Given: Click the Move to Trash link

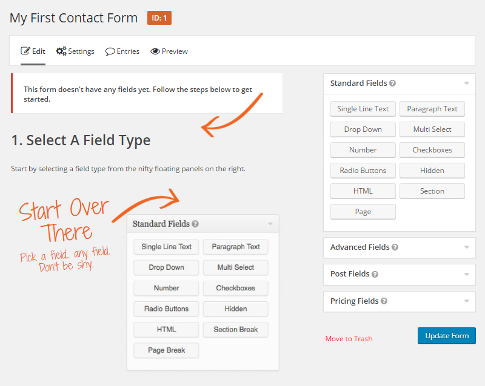Looking at the screenshot, I should click(349, 339).
